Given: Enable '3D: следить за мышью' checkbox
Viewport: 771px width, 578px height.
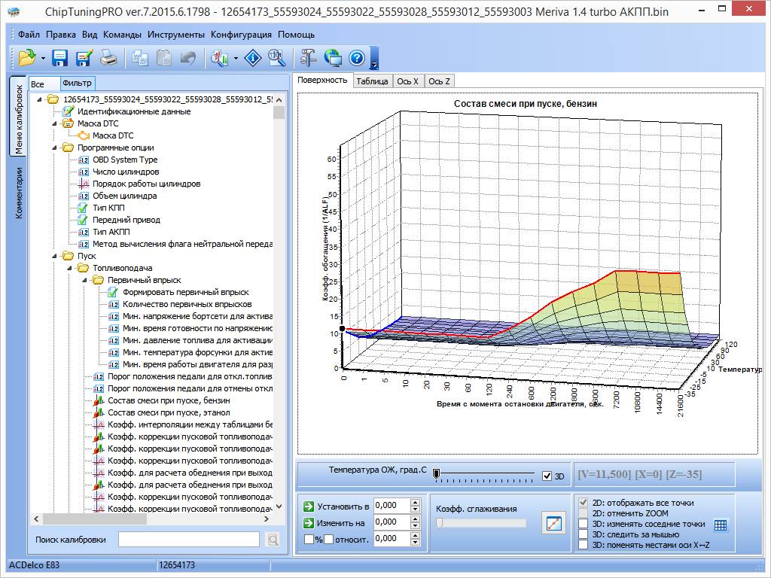Looking at the screenshot, I should (584, 534).
